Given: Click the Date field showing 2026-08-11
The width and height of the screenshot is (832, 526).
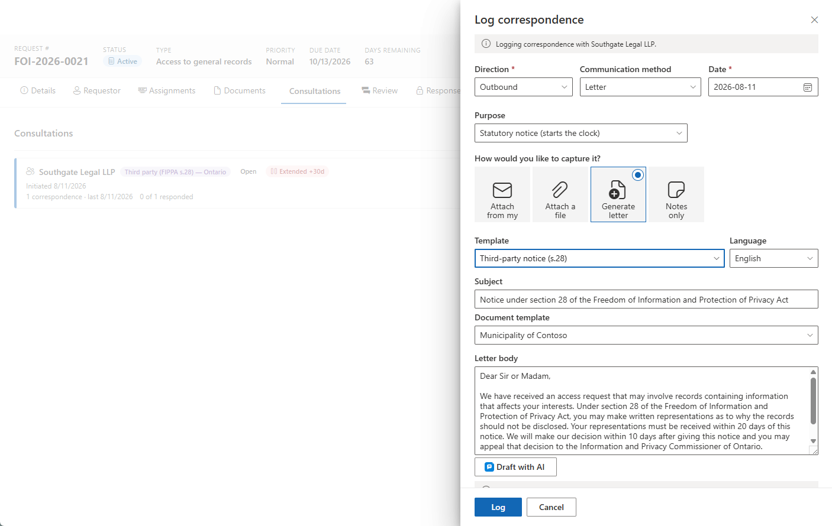Looking at the screenshot, I should (x=763, y=87).
